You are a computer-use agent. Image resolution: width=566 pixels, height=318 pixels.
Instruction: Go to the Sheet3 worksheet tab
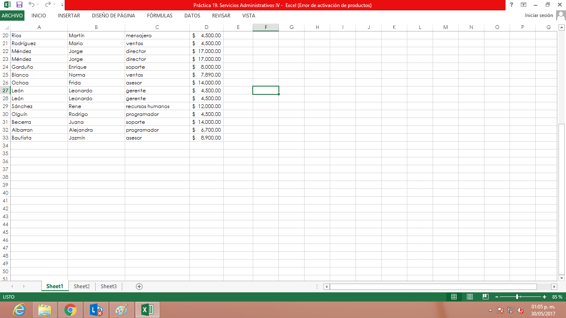[x=109, y=287]
